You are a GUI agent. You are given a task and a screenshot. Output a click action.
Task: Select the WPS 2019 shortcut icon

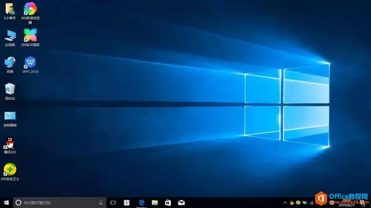(30, 62)
